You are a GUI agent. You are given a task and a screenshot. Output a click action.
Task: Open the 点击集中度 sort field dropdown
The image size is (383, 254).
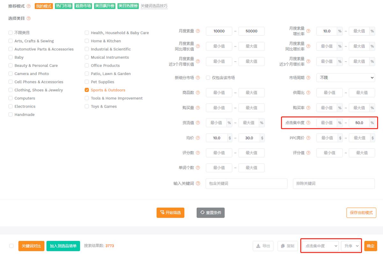[320, 246]
